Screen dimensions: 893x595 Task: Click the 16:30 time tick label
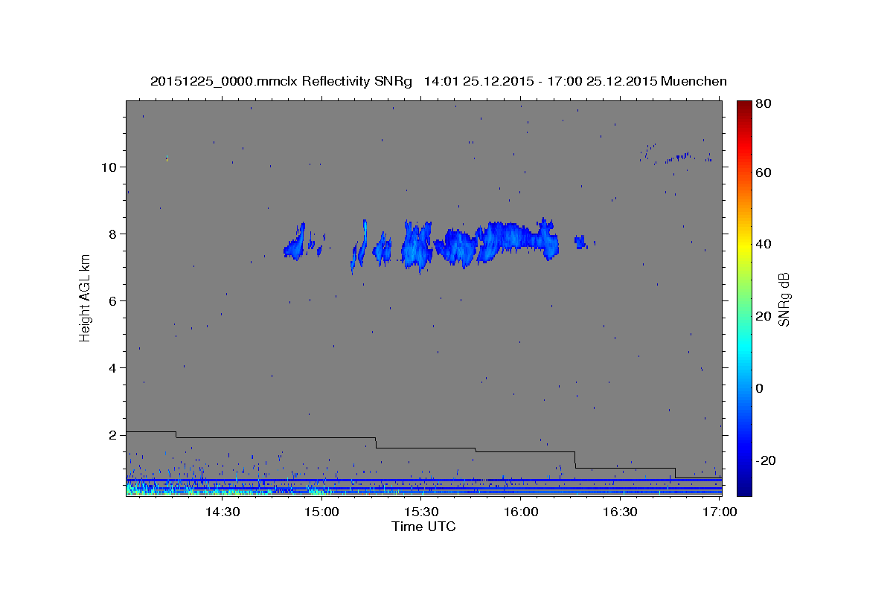621,512
